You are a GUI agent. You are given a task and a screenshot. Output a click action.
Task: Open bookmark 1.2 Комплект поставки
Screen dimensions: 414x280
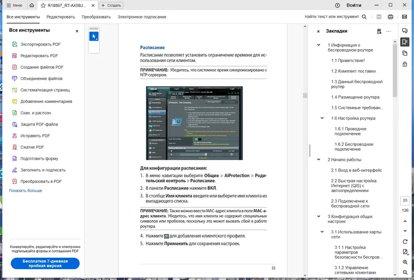point(353,71)
